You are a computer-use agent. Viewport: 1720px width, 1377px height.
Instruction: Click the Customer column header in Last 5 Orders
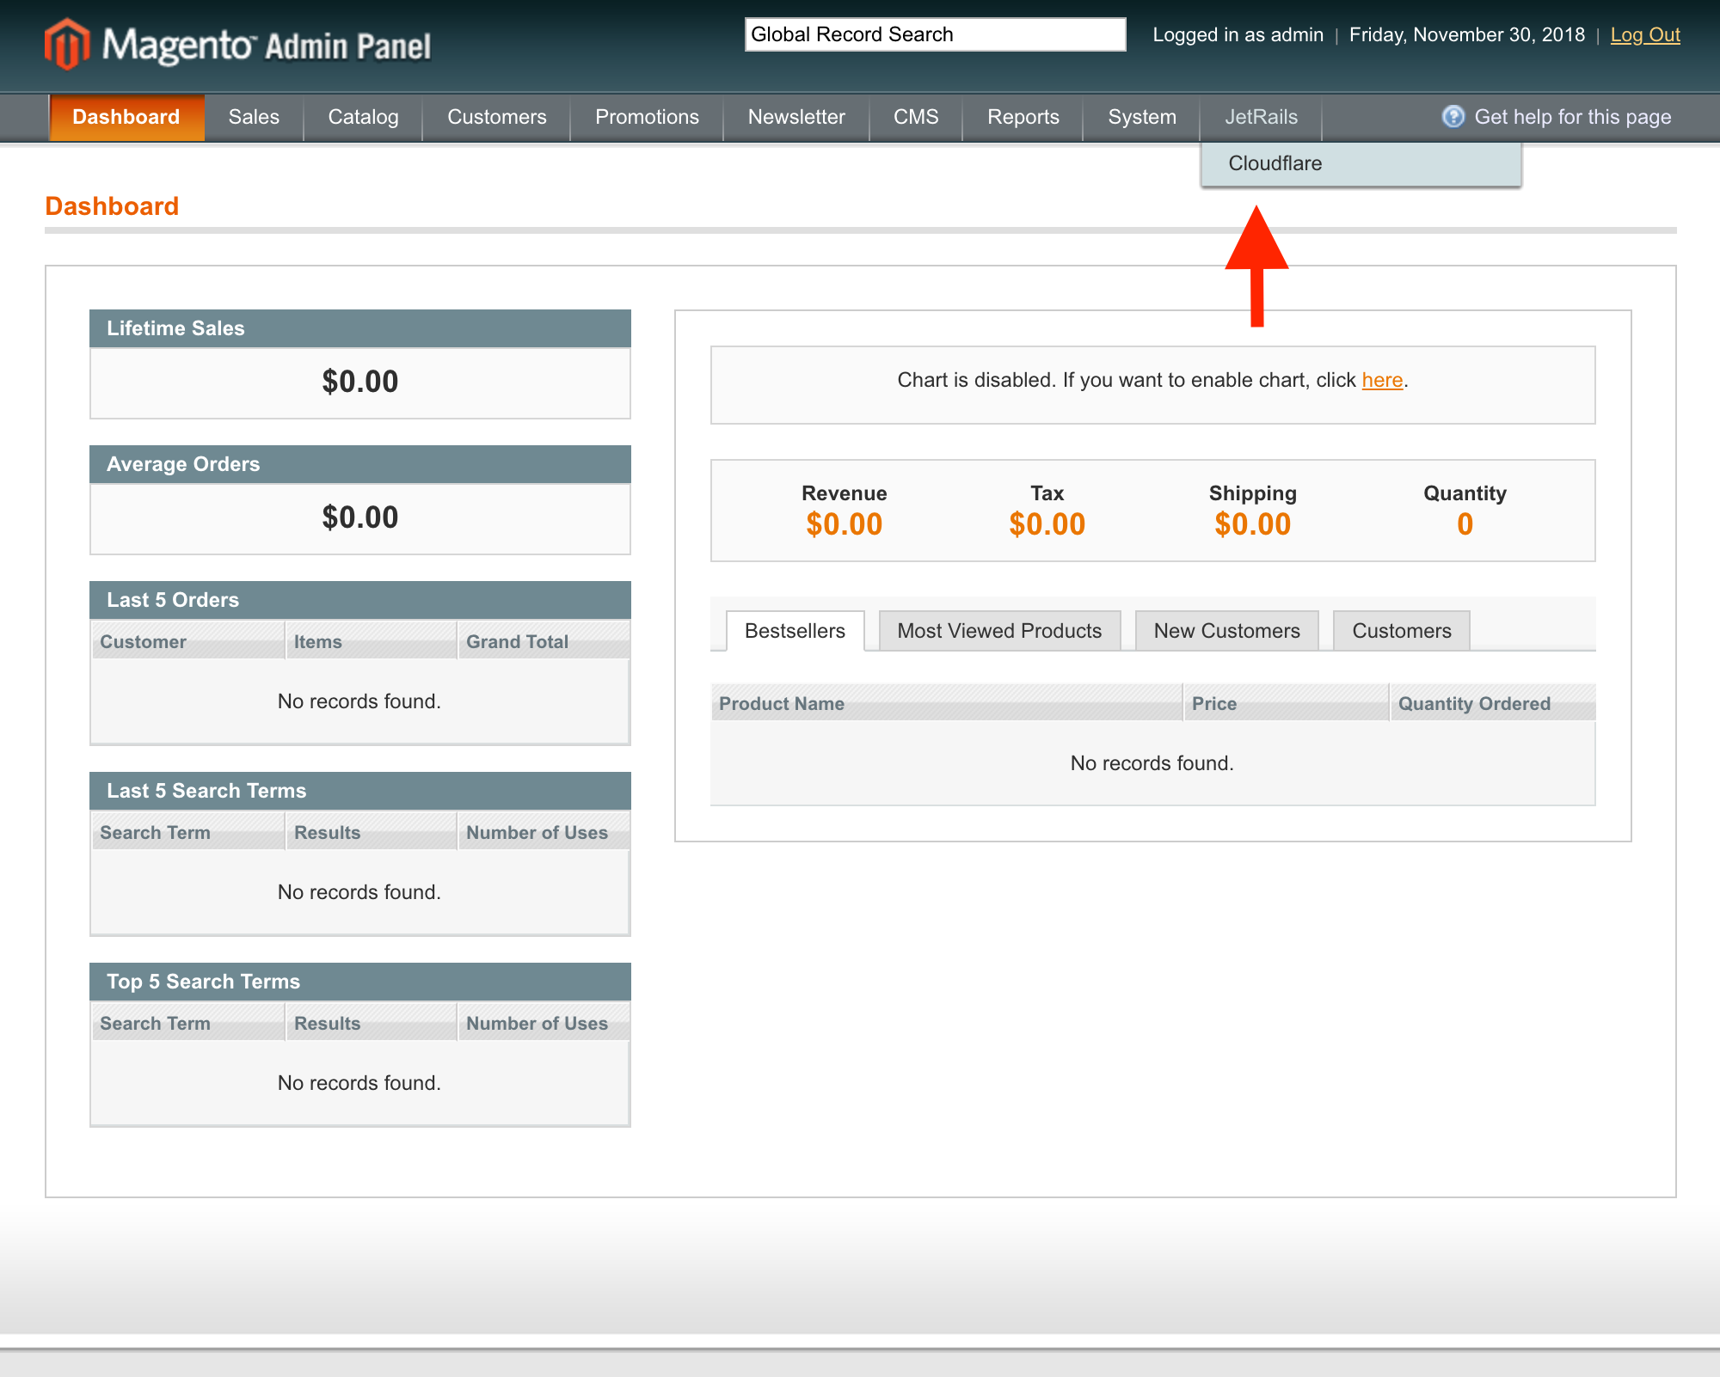(187, 641)
